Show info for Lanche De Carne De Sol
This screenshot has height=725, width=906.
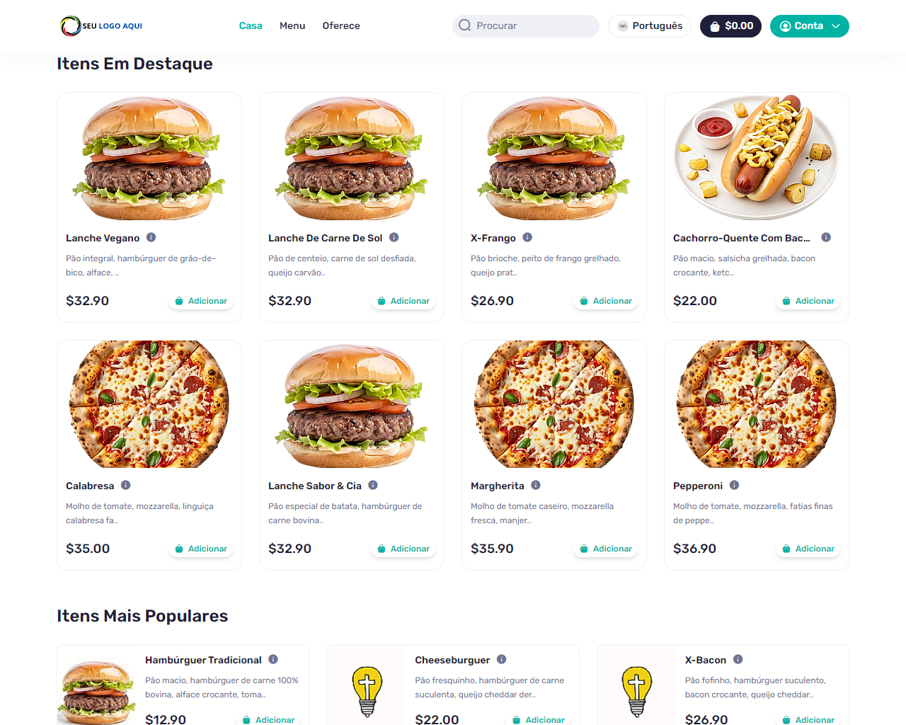click(x=394, y=237)
